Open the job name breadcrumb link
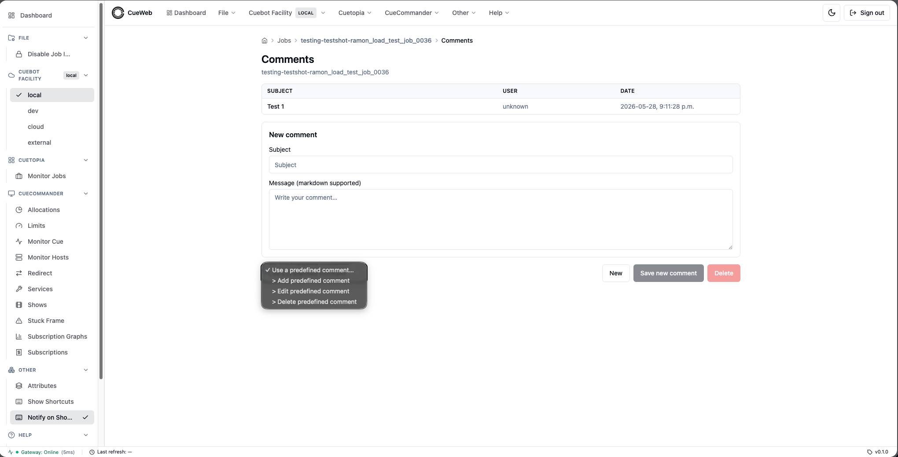The image size is (898, 457). pyautogui.click(x=366, y=40)
